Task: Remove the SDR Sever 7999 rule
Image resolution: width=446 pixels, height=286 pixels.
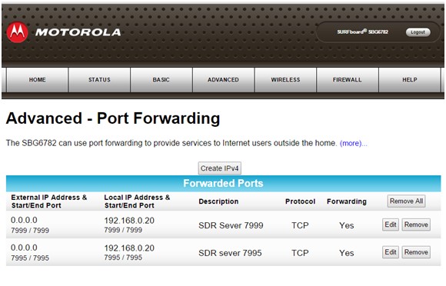Action: coord(416,224)
